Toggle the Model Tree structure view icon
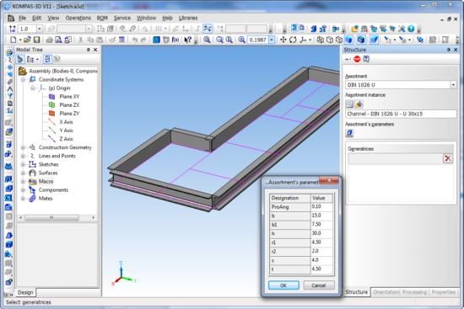The width and height of the screenshot is (464, 309). pos(20,60)
